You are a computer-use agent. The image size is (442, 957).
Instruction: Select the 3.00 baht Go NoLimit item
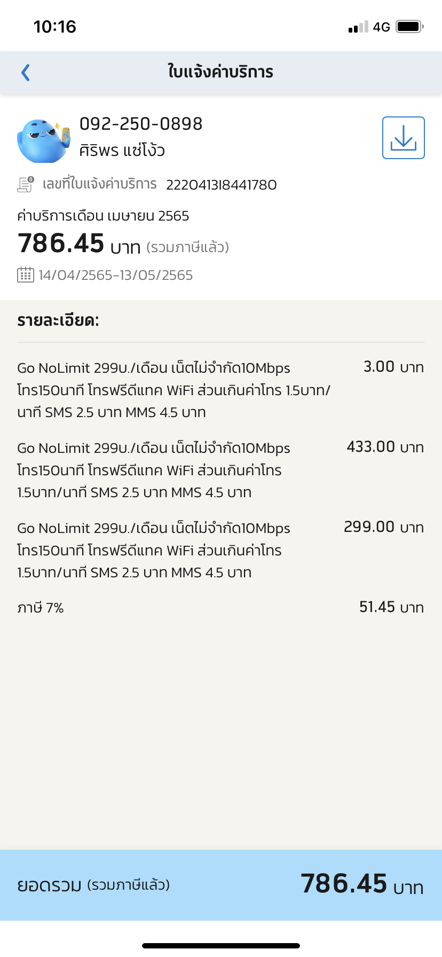tap(173, 390)
